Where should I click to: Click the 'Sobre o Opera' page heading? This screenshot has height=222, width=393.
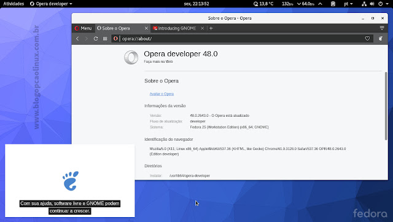coord(161,81)
